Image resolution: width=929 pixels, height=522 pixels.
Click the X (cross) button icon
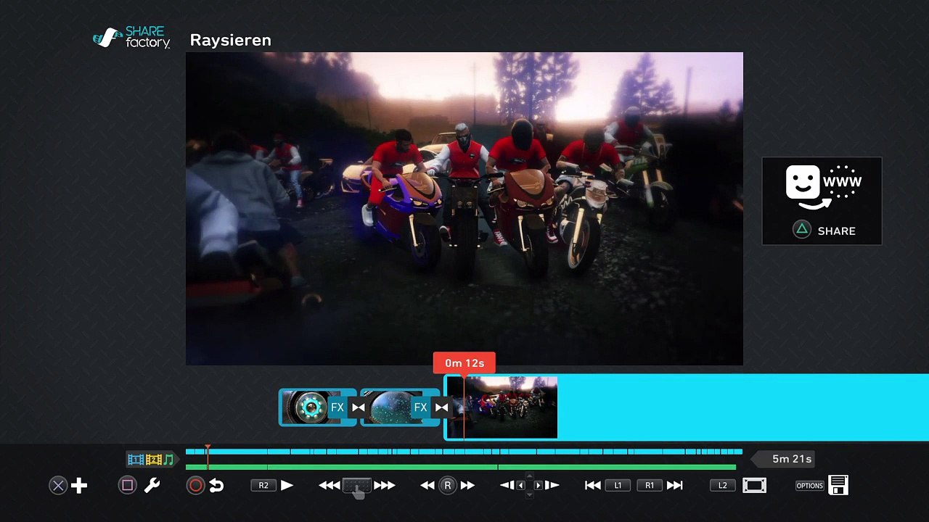coord(58,486)
